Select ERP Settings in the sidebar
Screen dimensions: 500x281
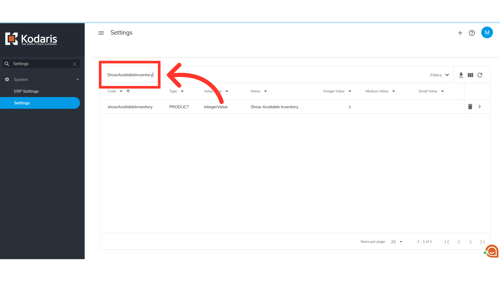pos(26,91)
